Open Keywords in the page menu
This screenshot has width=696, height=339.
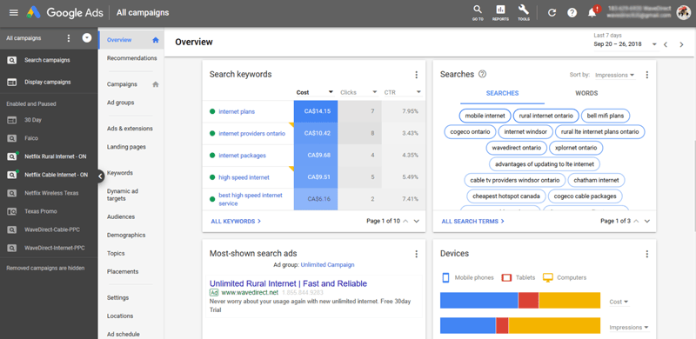coord(120,173)
